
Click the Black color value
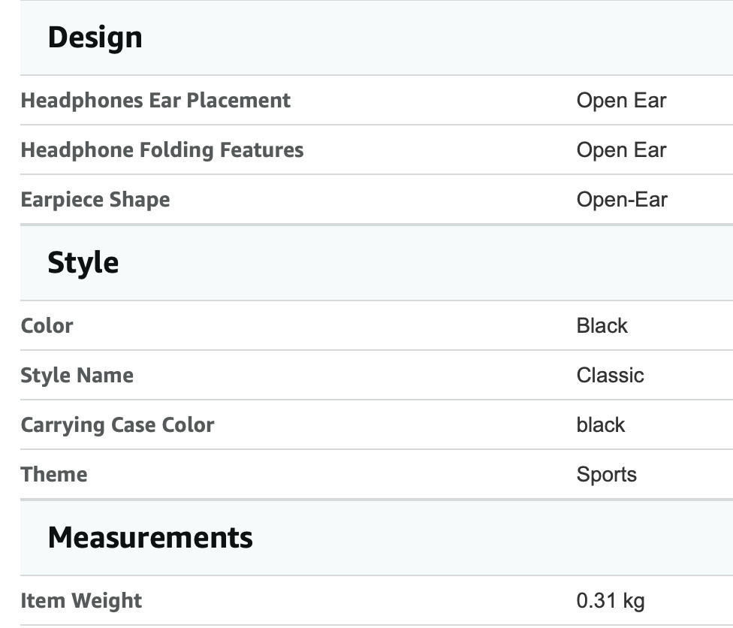pos(602,326)
